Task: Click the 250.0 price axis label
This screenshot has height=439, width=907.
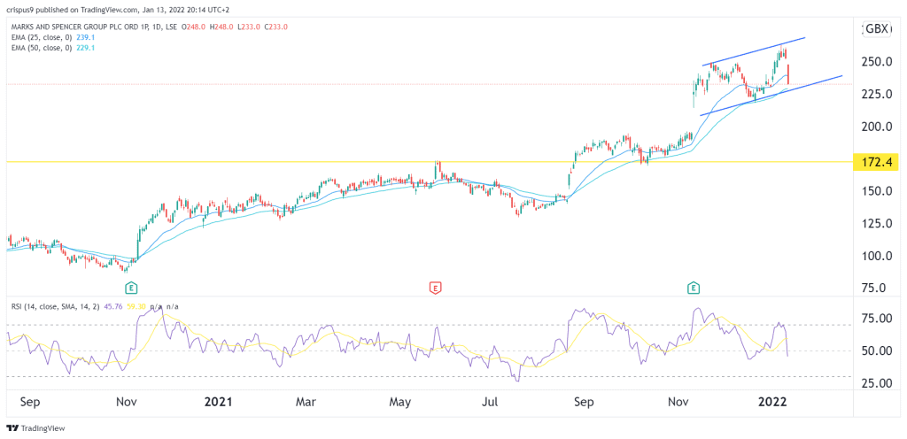Action: [x=874, y=62]
